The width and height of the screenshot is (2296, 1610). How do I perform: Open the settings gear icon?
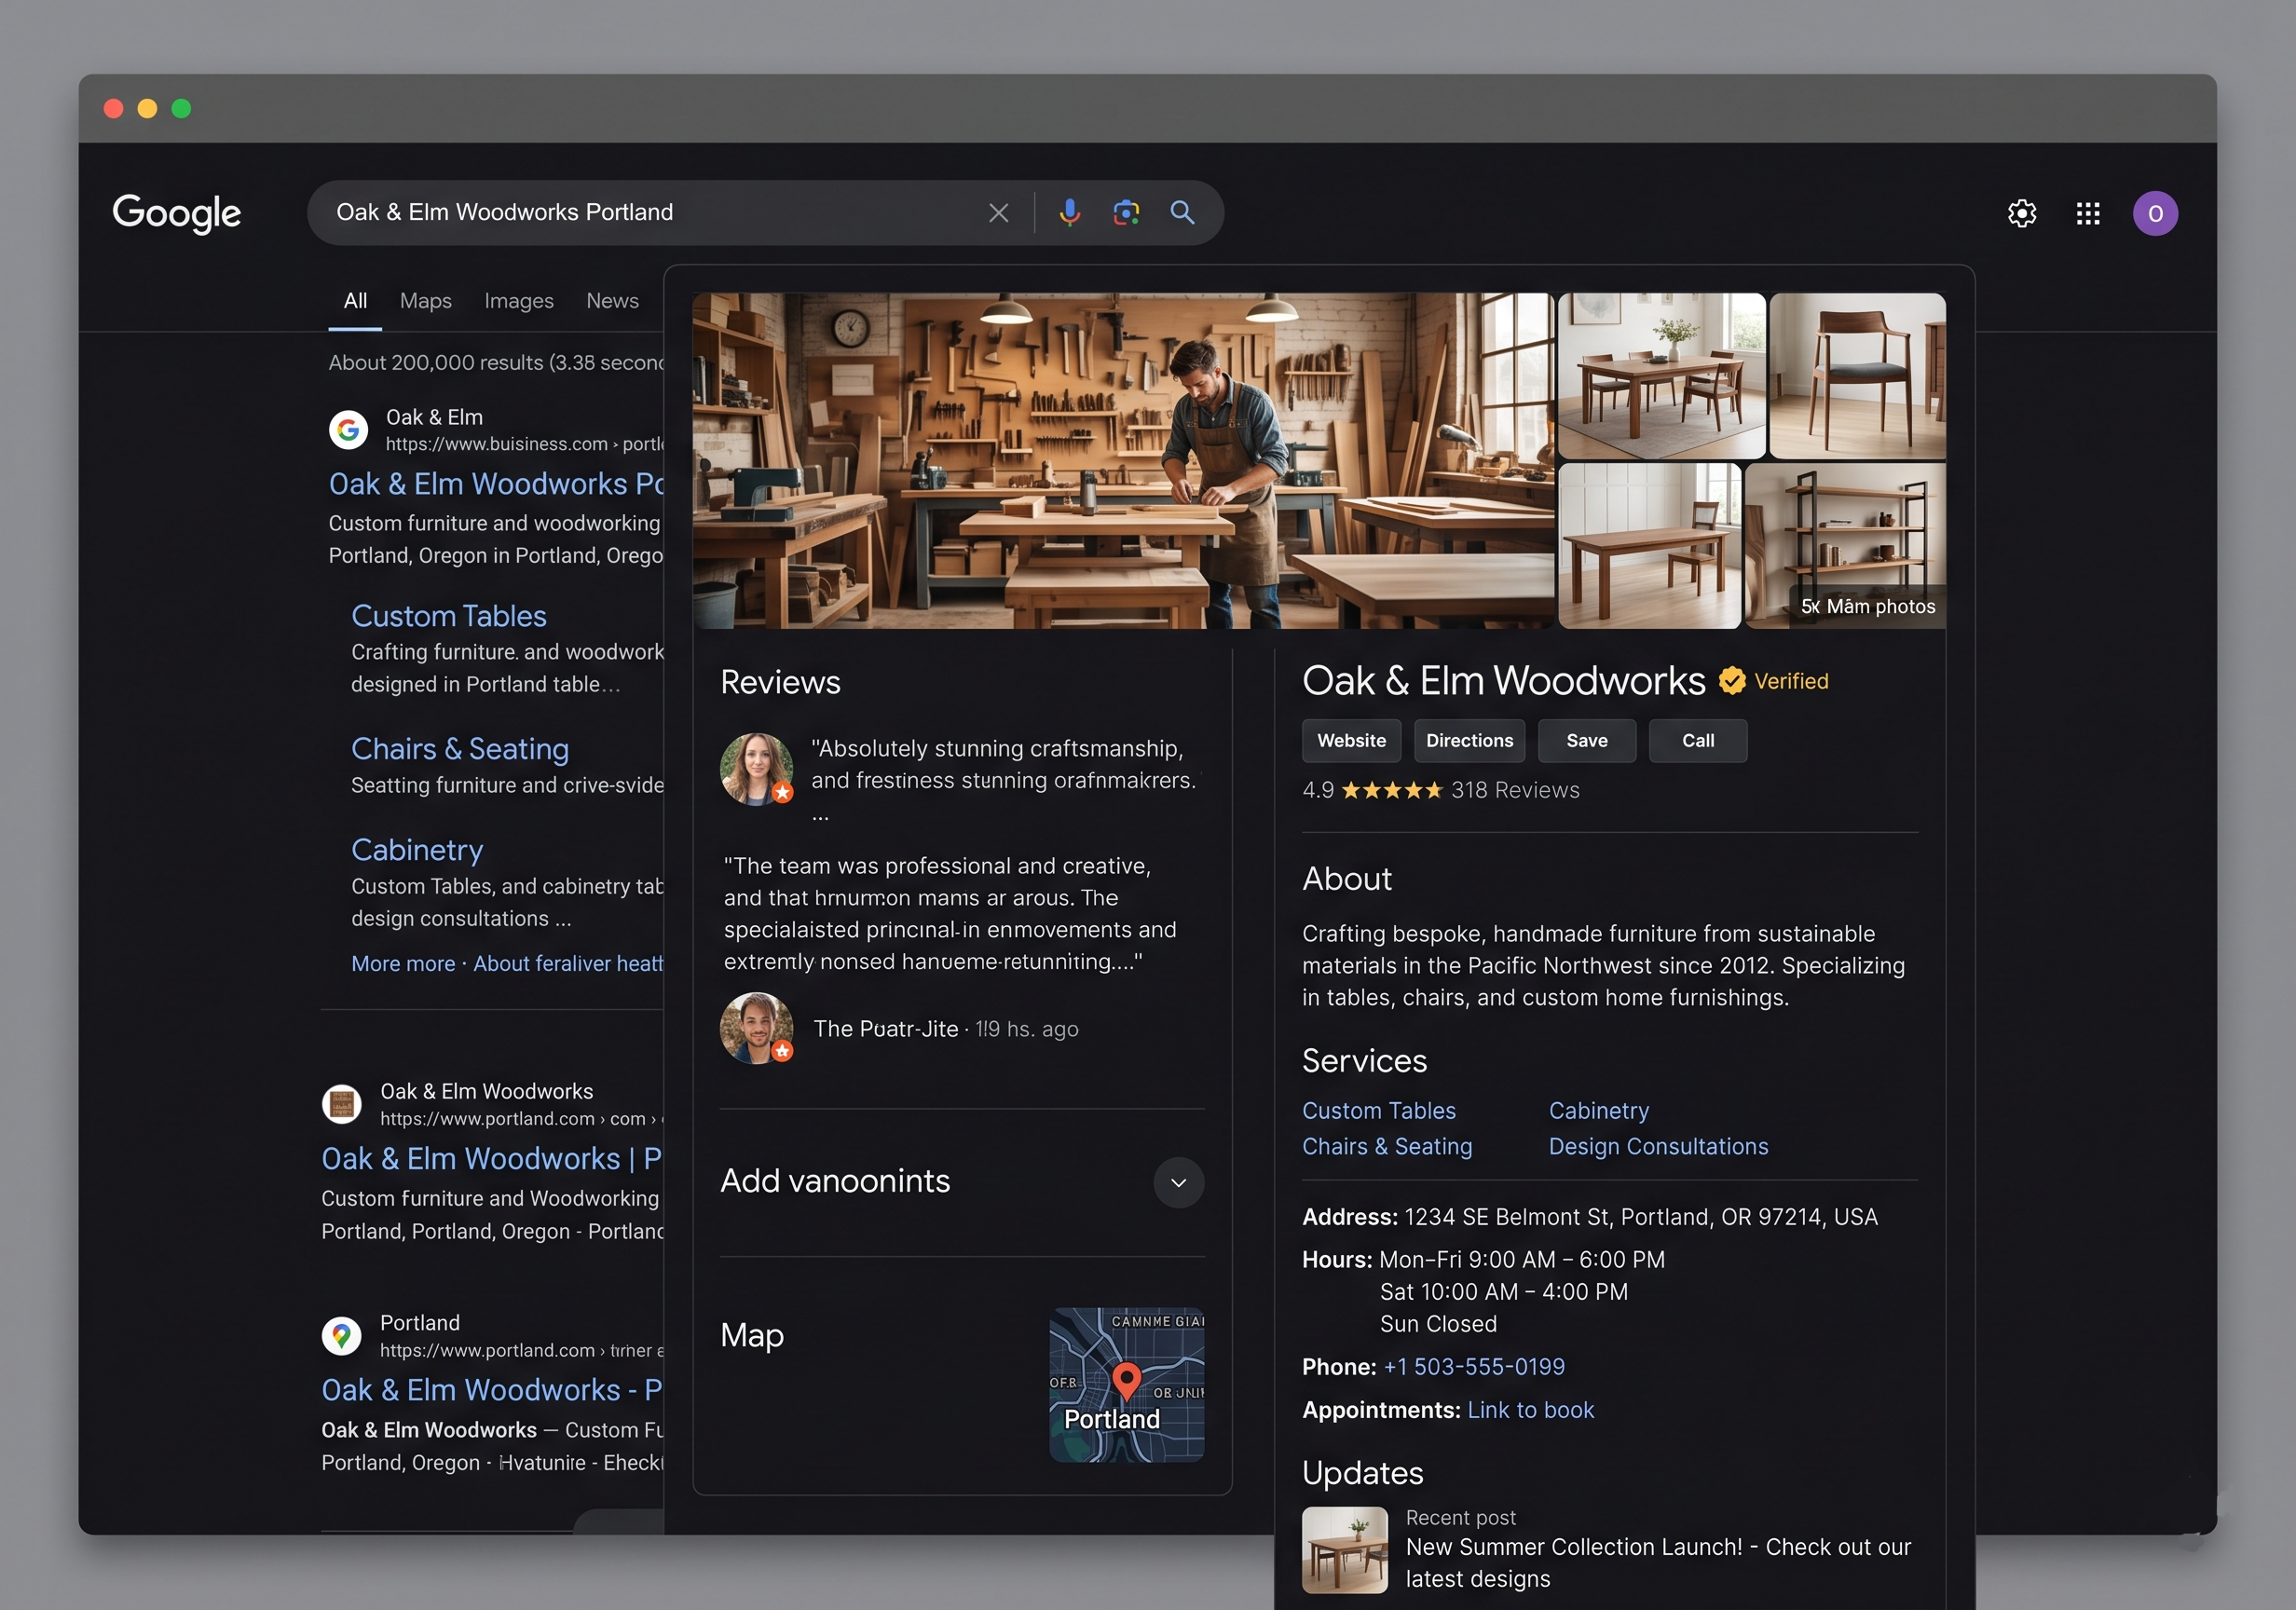[x=2022, y=213]
